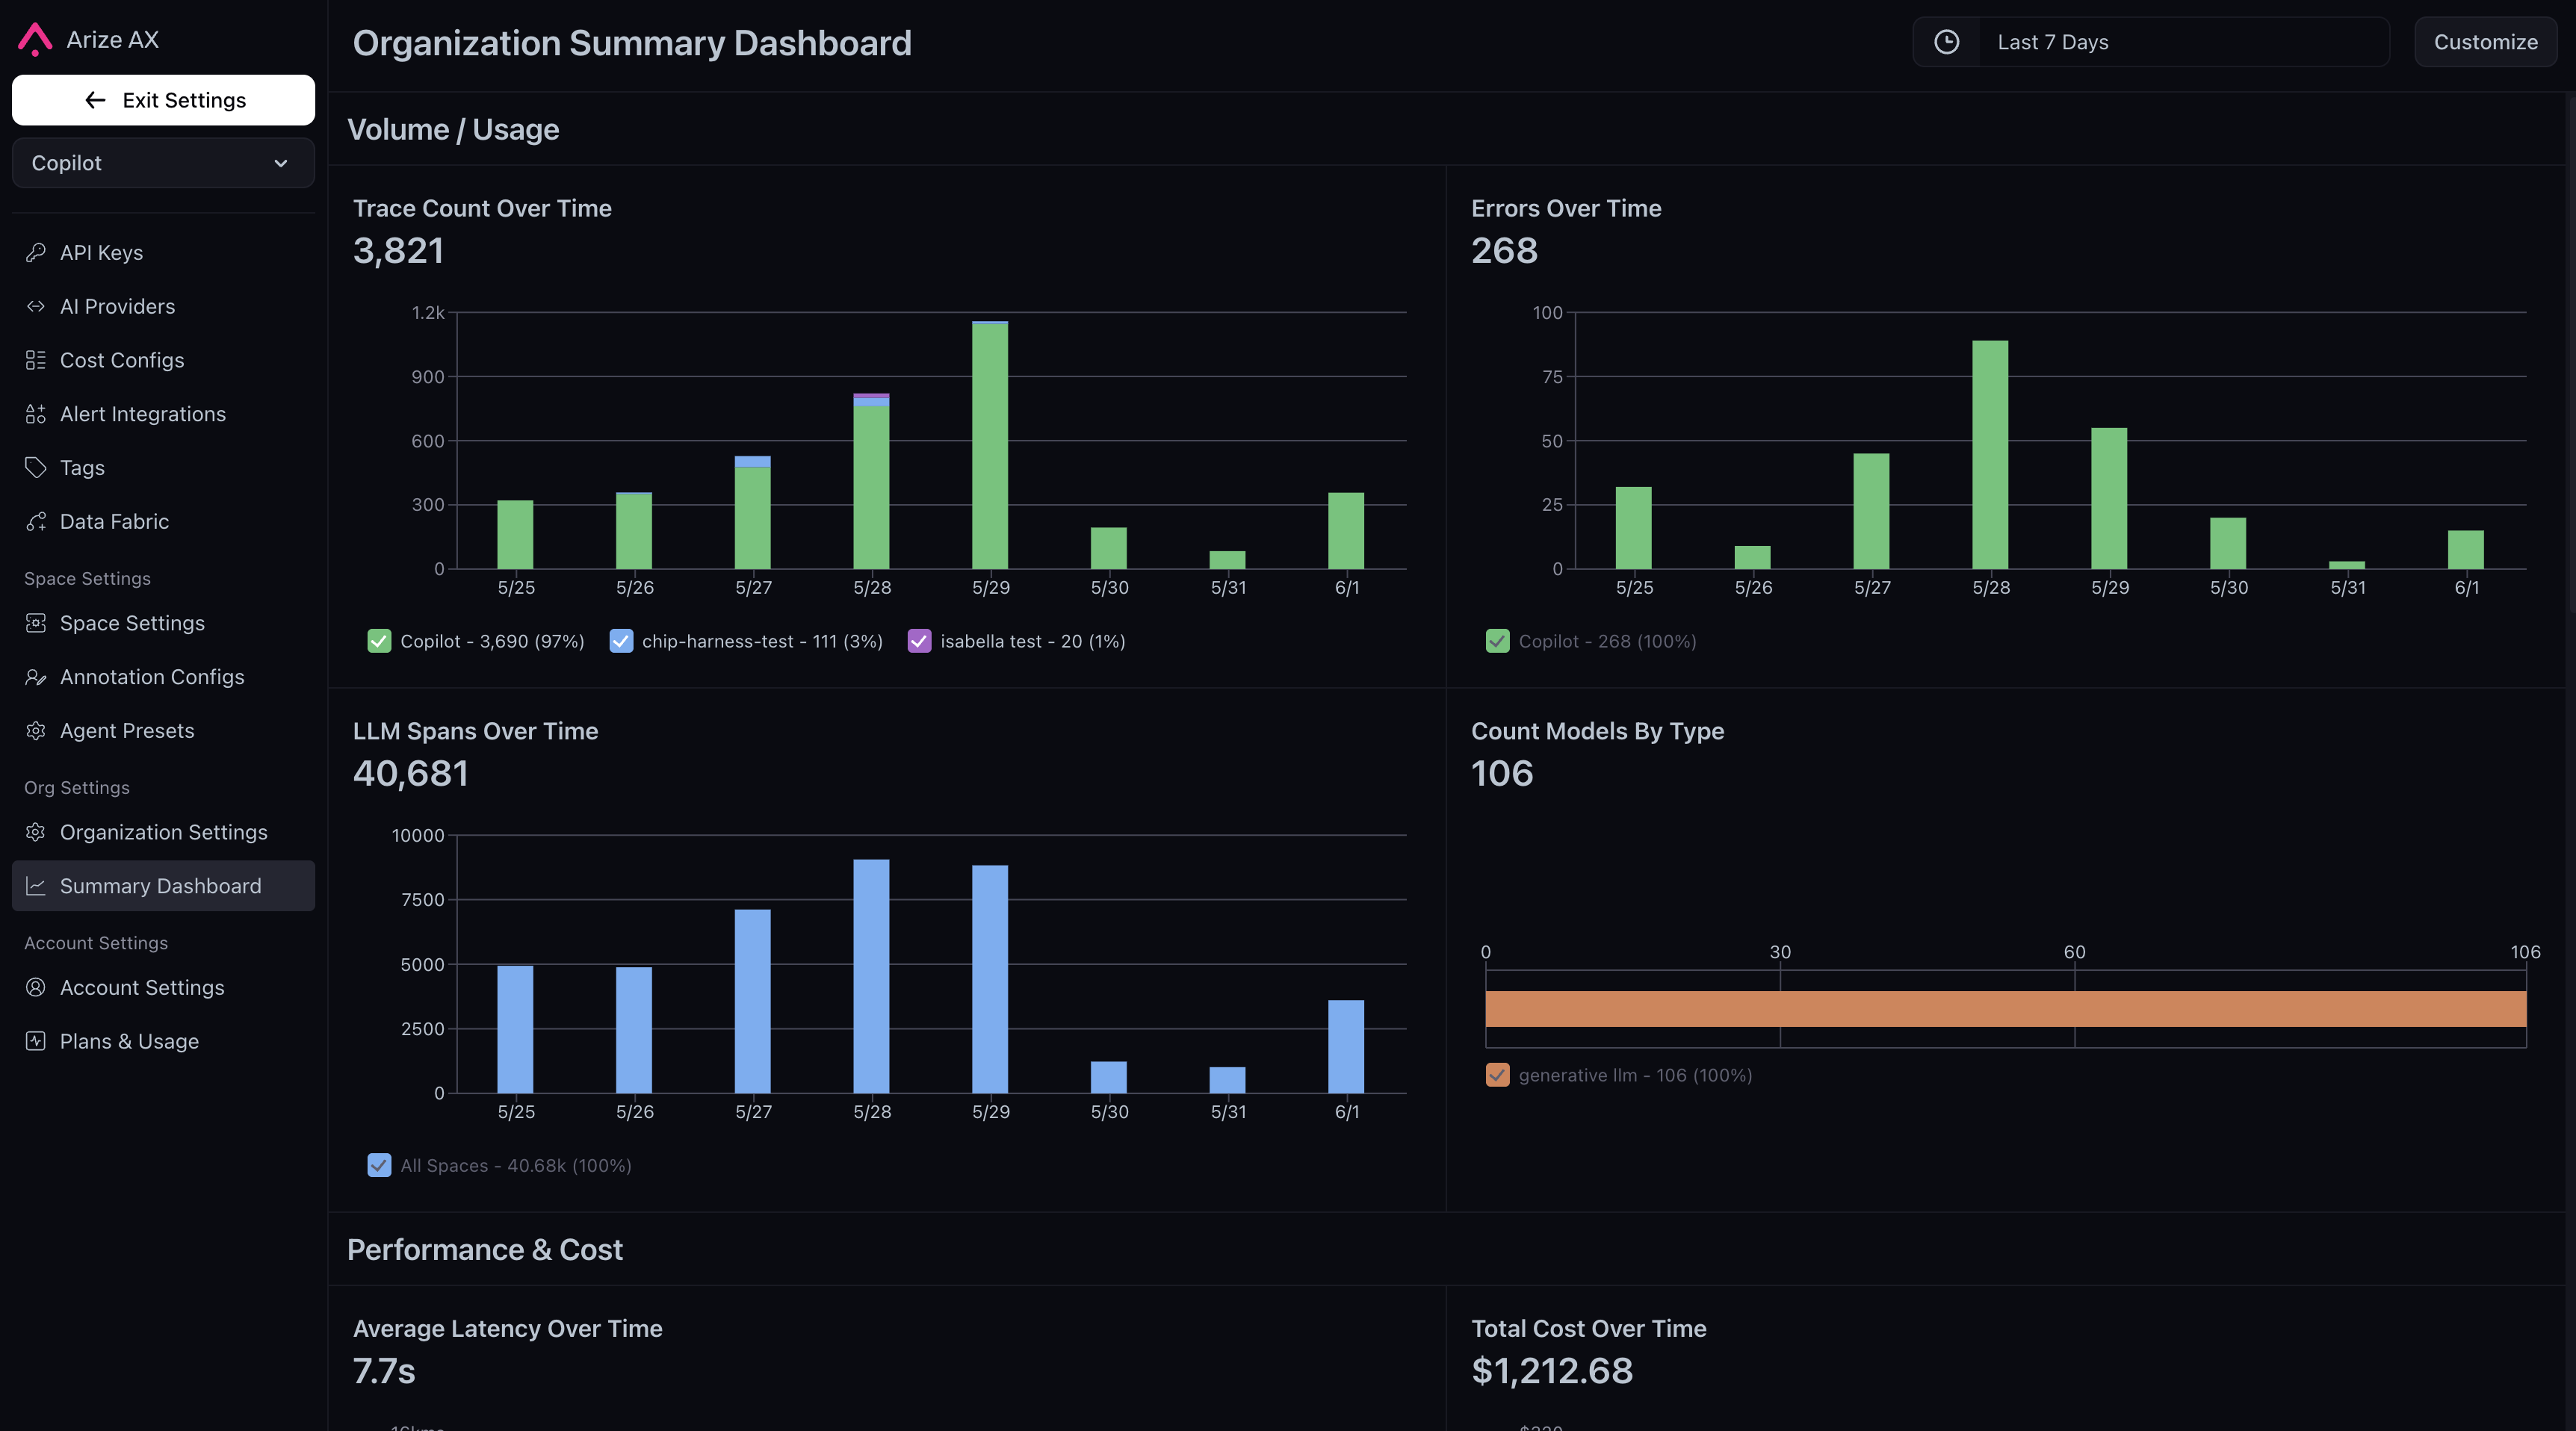Click the LLM Spans total 40,681
The width and height of the screenshot is (2576, 1431).
(x=410, y=773)
